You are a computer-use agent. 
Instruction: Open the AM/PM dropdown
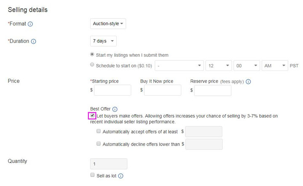click(274, 66)
